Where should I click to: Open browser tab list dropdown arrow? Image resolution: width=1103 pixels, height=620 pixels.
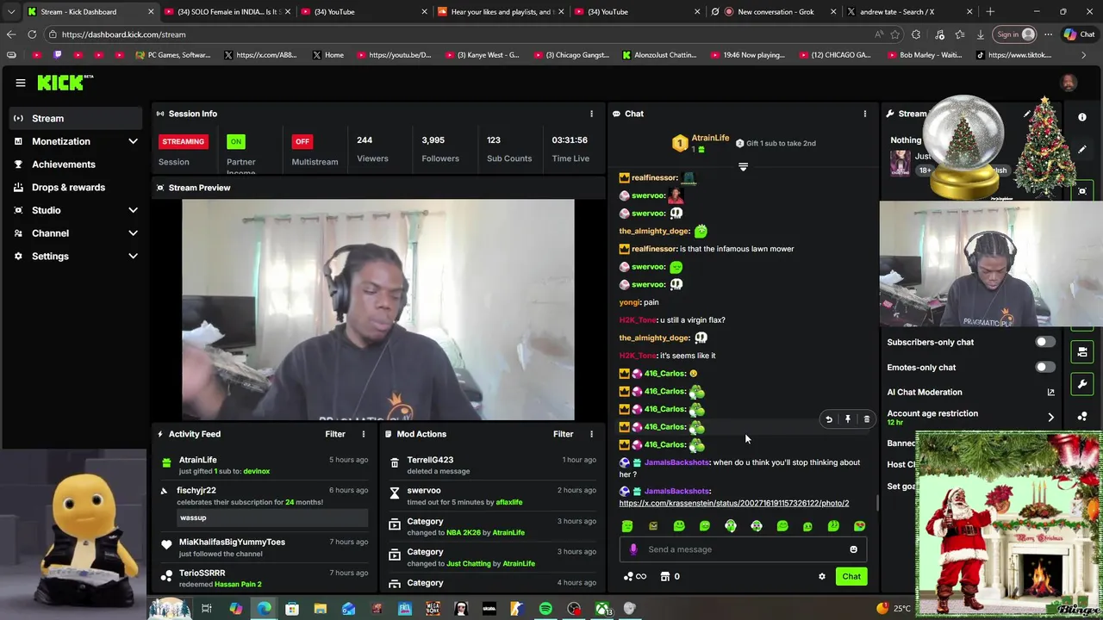[11, 12]
